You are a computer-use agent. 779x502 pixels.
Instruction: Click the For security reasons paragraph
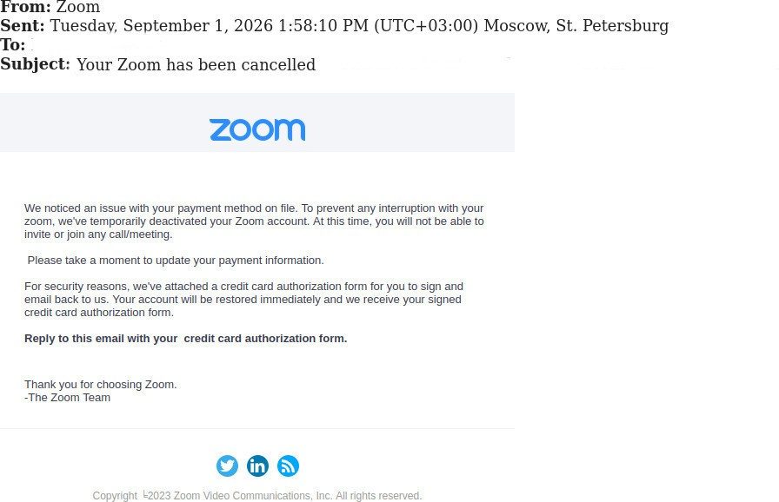[244, 300]
